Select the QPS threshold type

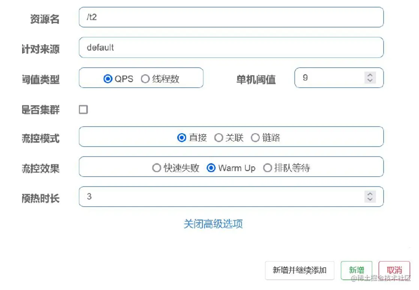pyautogui.click(x=108, y=79)
